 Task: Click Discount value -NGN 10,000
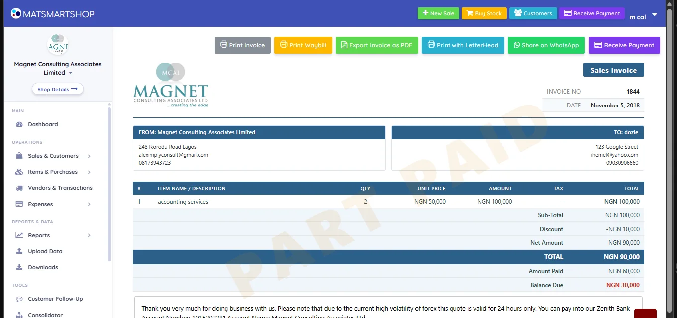(624, 229)
